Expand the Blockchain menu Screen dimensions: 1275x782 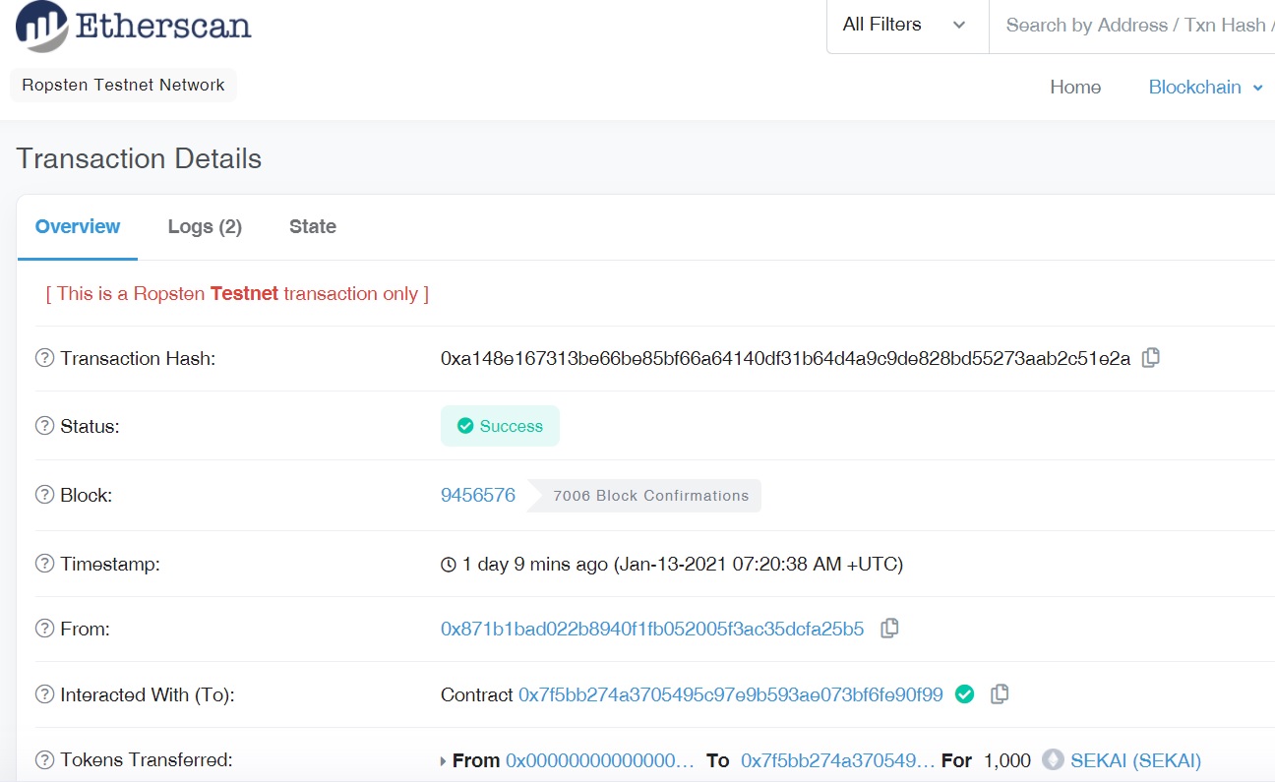pos(1205,87)
